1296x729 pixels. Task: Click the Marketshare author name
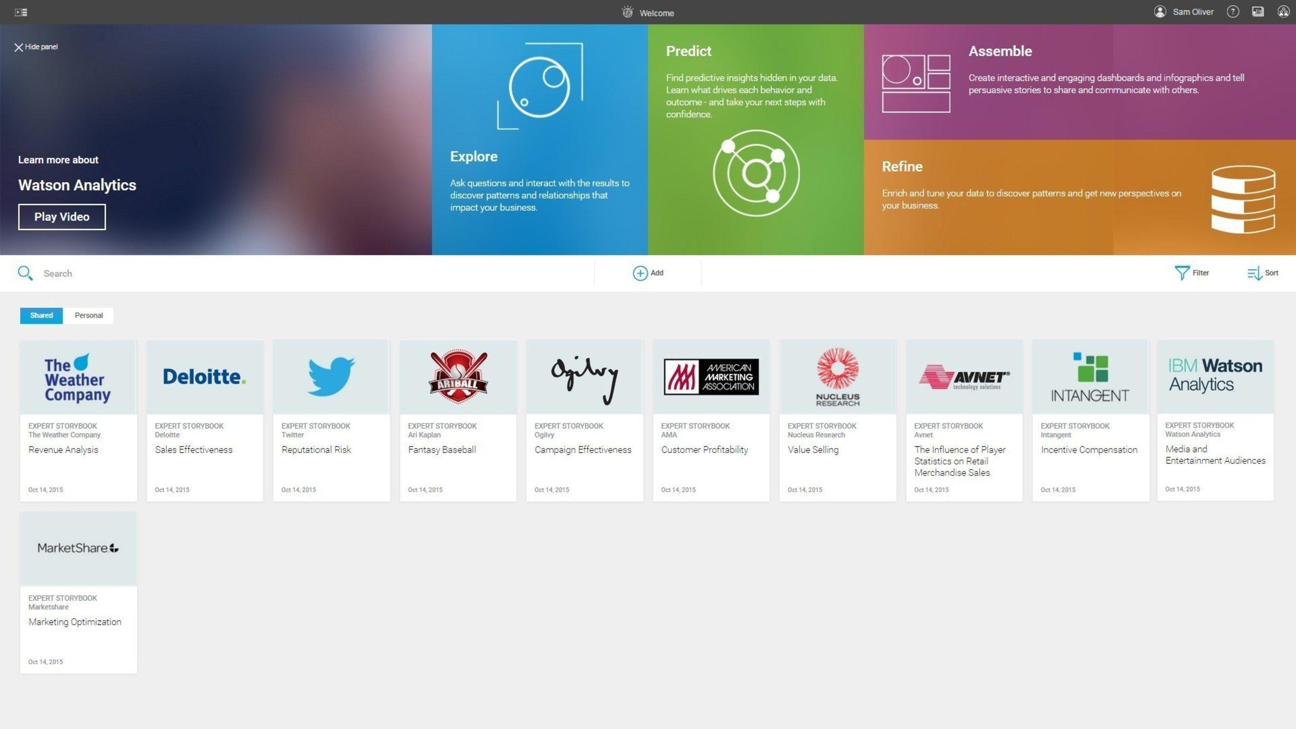tap(48, 607)
